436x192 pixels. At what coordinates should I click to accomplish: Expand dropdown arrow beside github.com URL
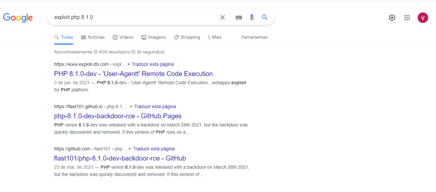(130, 149)
